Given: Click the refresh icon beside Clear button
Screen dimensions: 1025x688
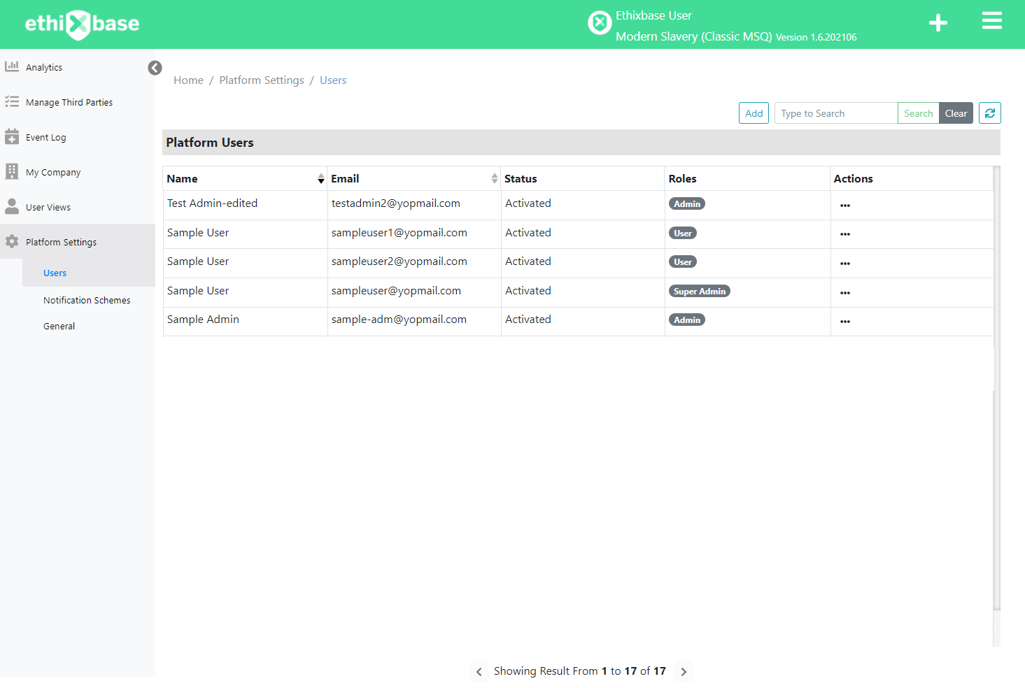Looking at the screenshot, I should 989,113.
